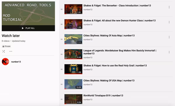Open menu for Mordekaiser Bug video
Viewport: 175px width, 106px height.
click(169, 52)
